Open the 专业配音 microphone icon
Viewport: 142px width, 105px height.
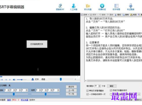(131, 7)
